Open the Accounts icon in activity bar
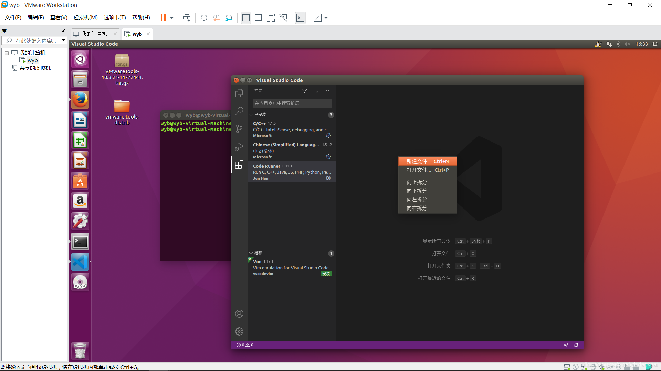This screenshot has width=661, height=371. pos(239,314)
